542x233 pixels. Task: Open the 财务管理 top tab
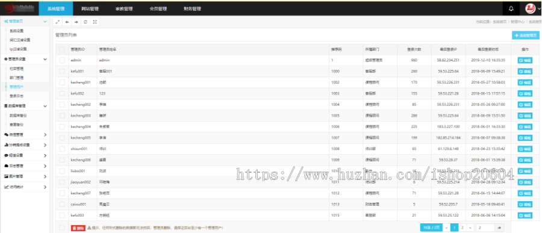(193, 8)
